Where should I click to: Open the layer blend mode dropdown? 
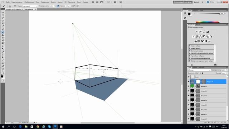[x=199, y=70]
